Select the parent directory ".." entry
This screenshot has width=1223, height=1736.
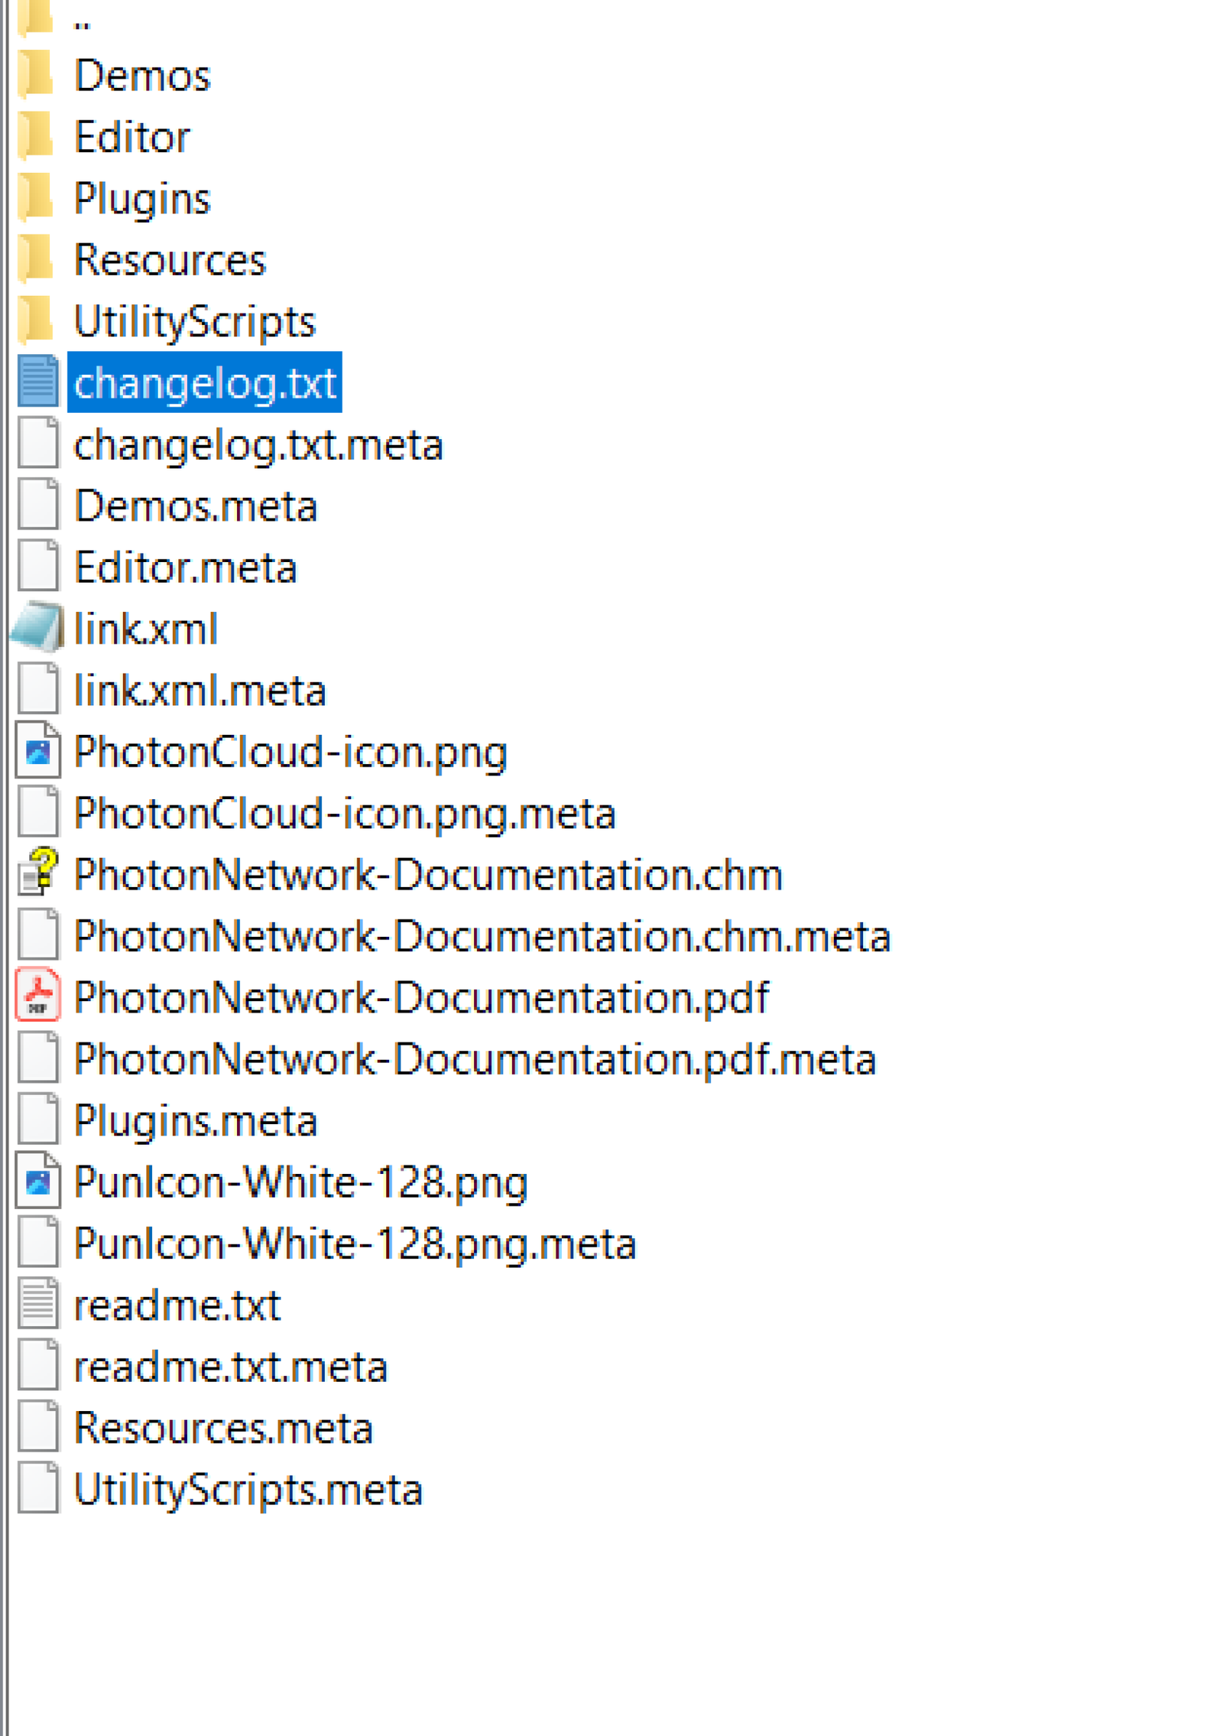(81, 21)
